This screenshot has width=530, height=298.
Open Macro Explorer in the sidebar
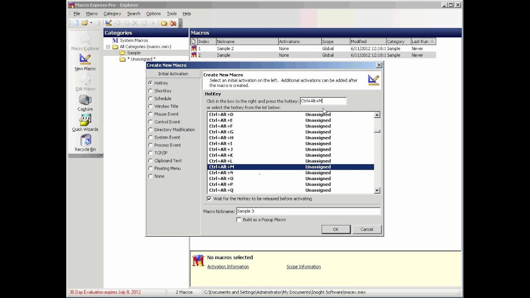pos(85,43)
